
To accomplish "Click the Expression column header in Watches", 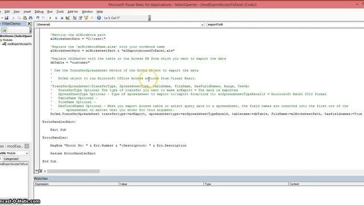I will coord(76,184).
